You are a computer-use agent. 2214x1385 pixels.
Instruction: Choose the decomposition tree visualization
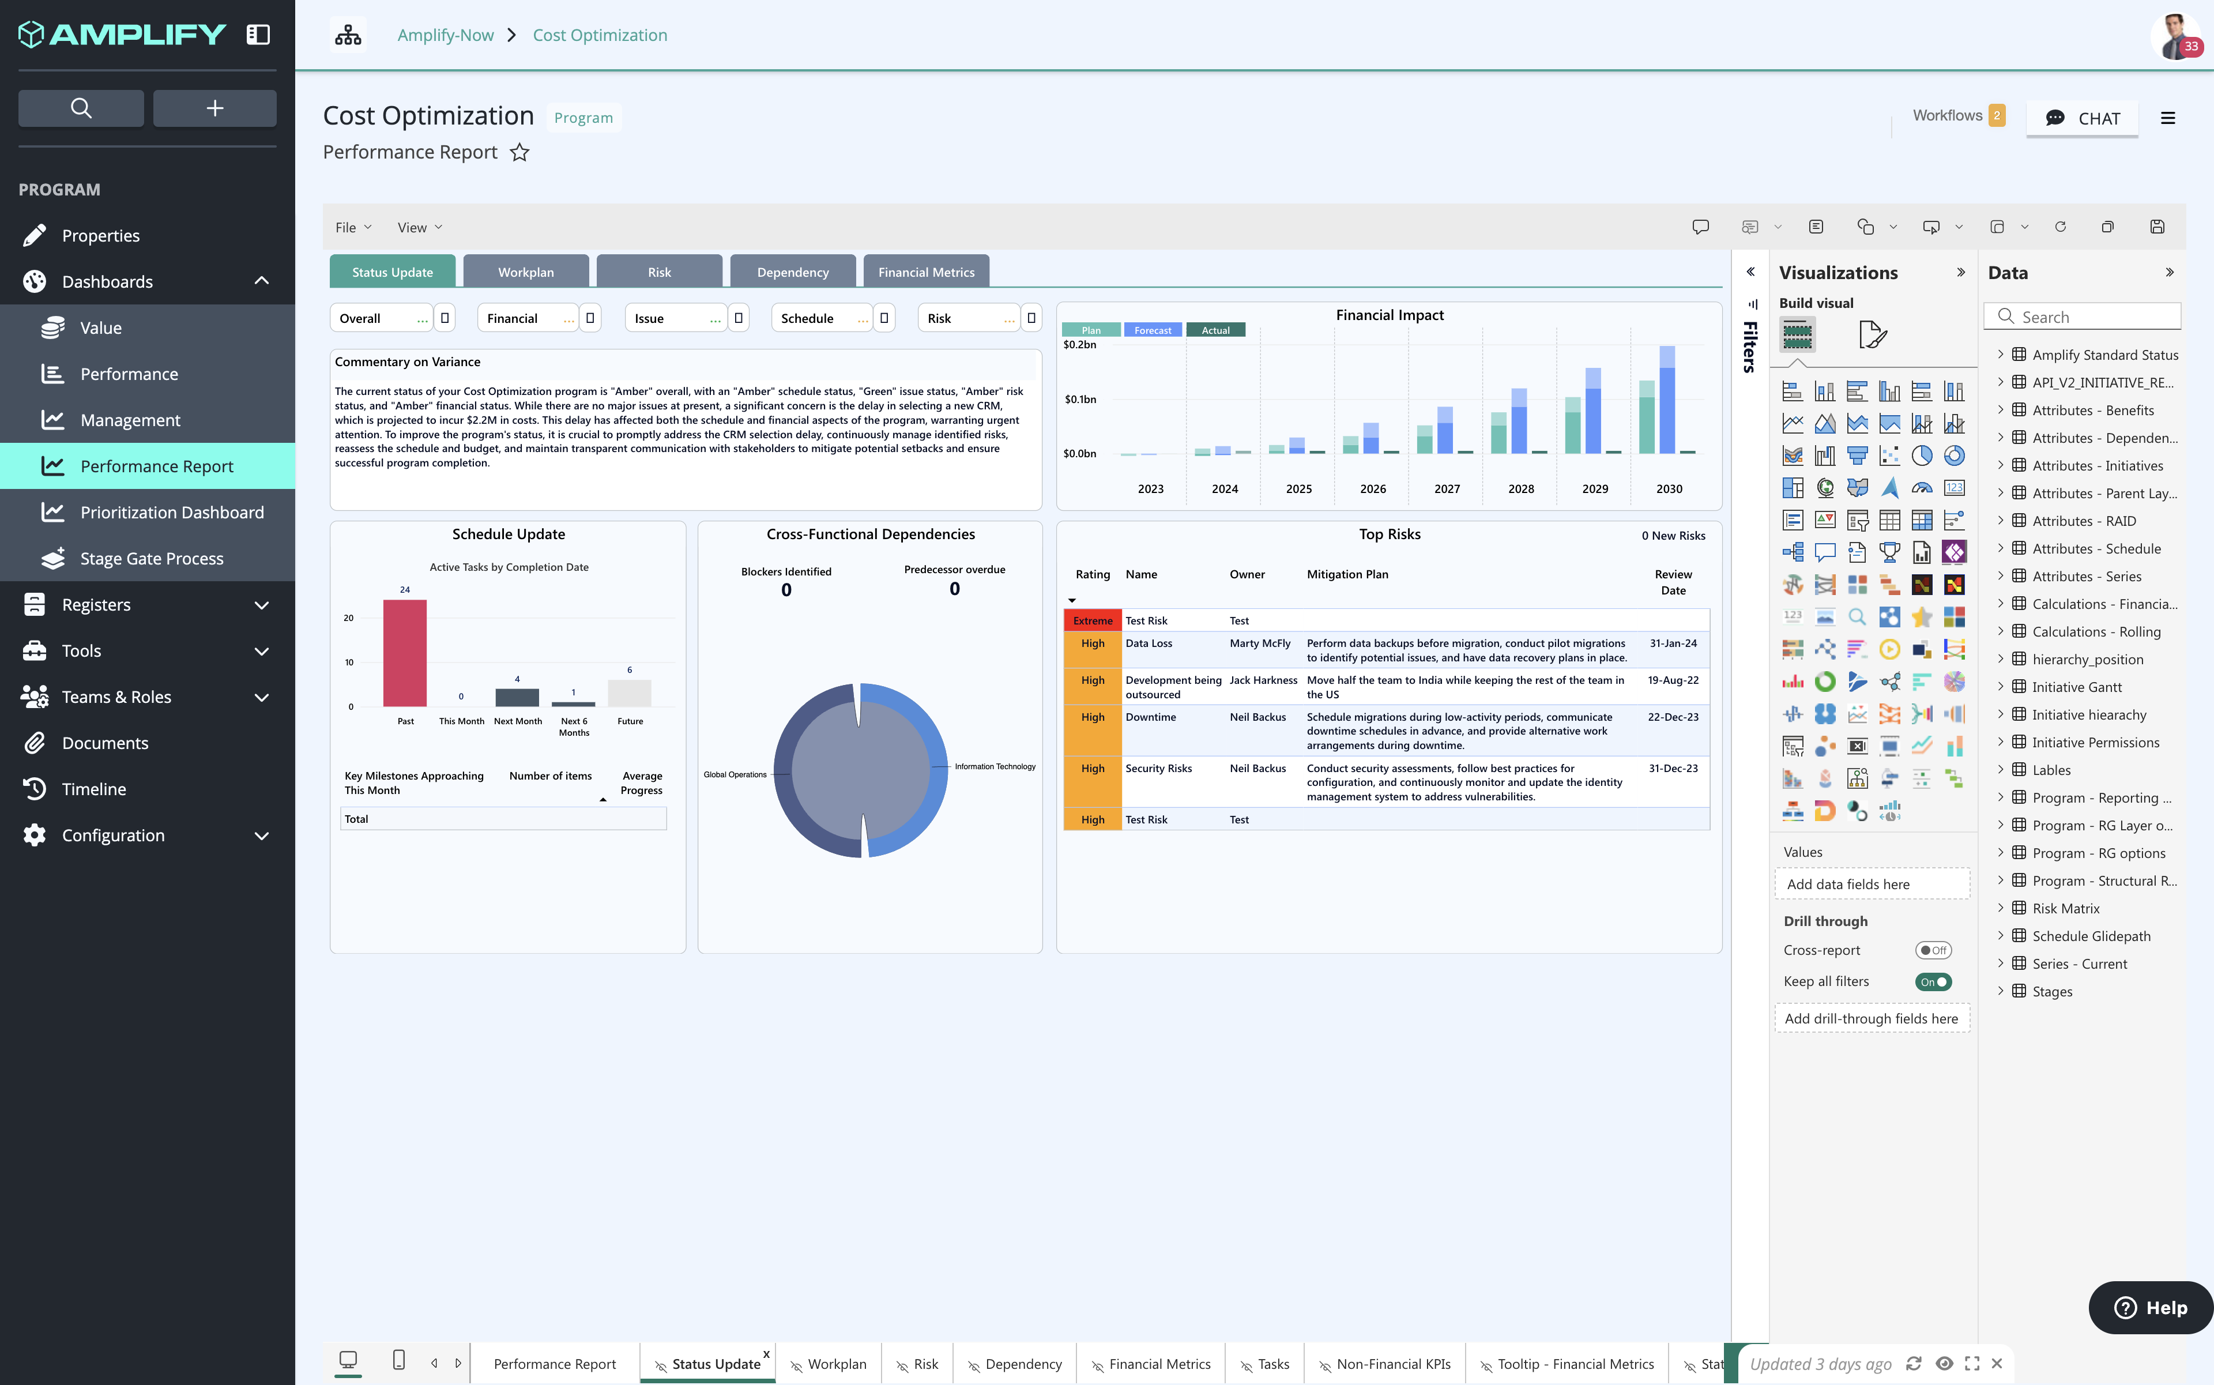pyautogui.click(x=1793, y=552)
